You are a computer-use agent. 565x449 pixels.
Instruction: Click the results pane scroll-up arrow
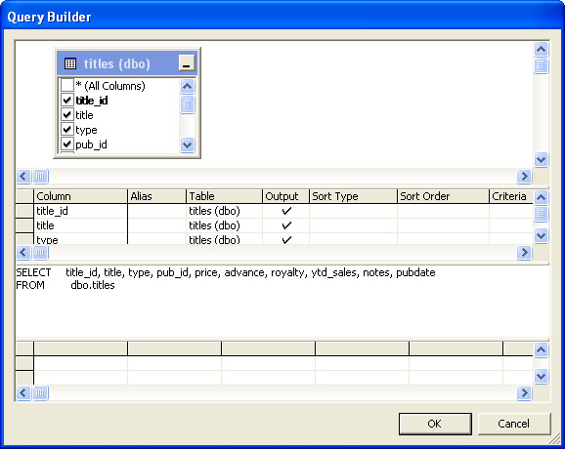pos(541,349)
